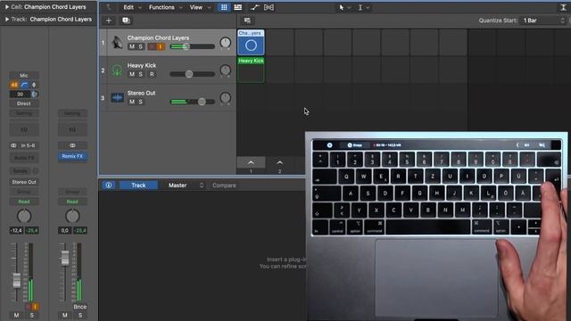Solo the Champion Chord Layers track
This screenshot has width=571, height=321.
tap(141, 46)
